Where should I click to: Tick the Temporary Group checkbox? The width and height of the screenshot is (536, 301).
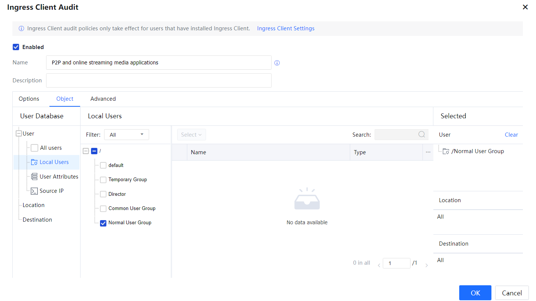[103, 180]
